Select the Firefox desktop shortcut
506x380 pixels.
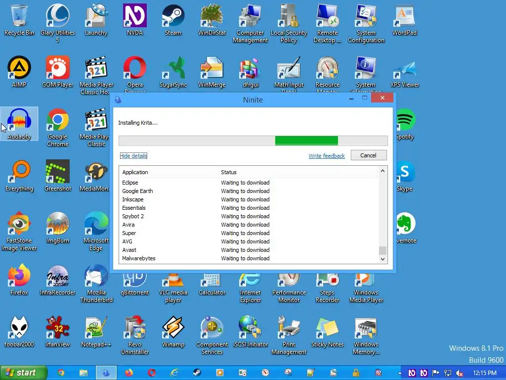pos(19,280)
